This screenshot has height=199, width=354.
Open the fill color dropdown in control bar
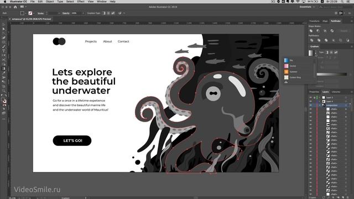pyautogui.click(x=26, y=13)
